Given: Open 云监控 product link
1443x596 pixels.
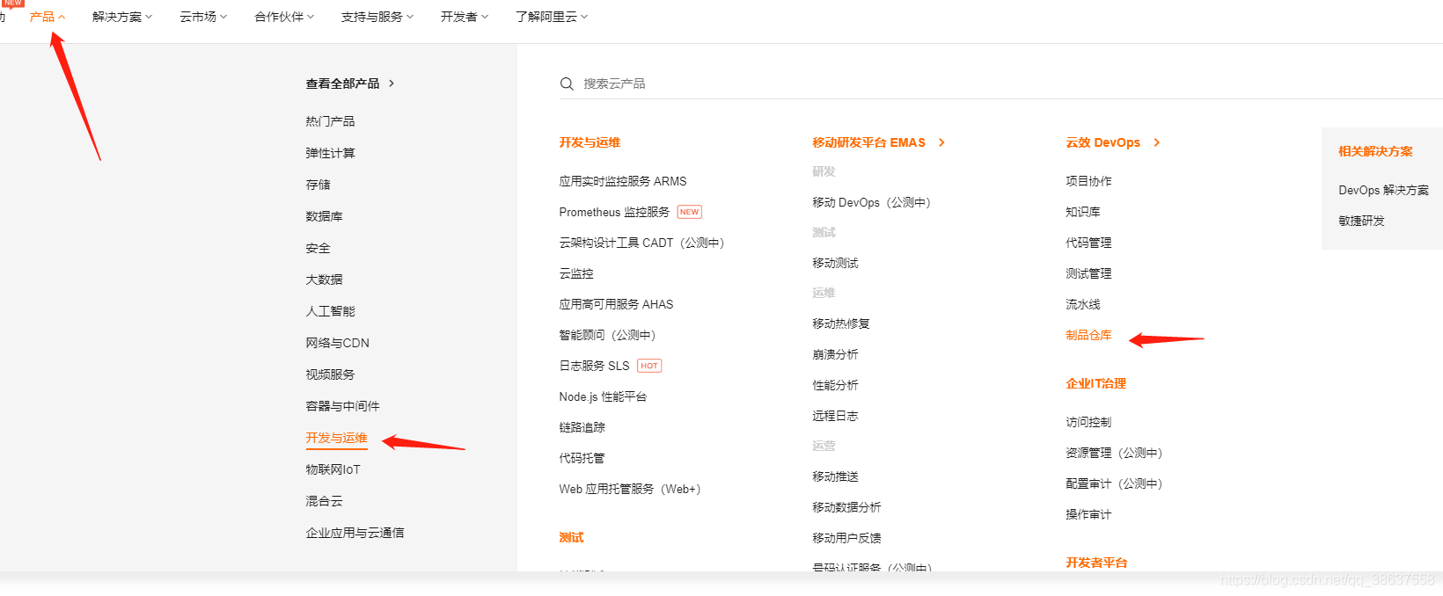Looking at the screenshot, I should [x=576, y=273].
